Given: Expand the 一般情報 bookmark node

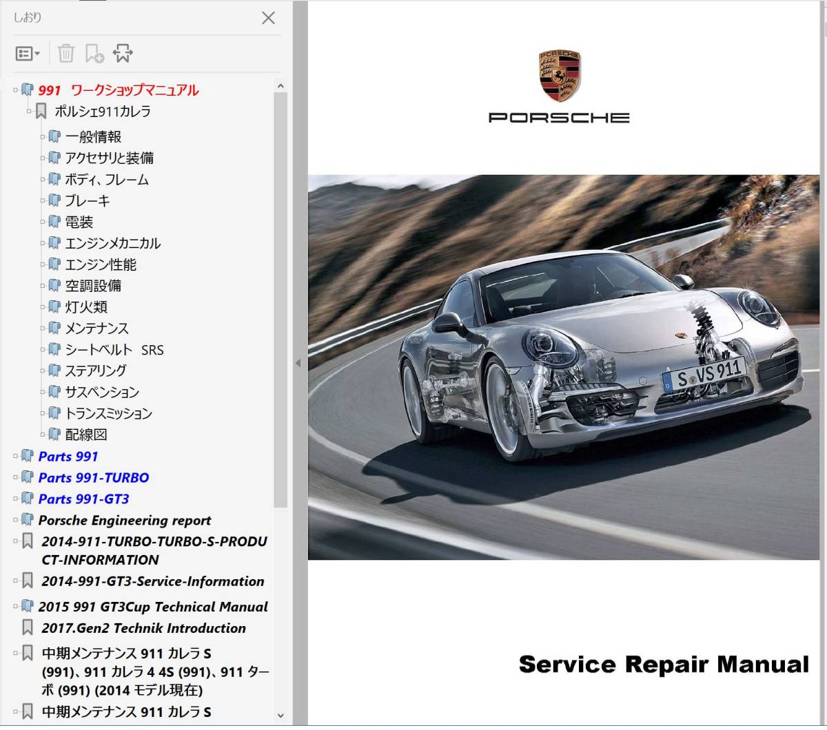Looking at the screenshot, I should pos(43,136).
